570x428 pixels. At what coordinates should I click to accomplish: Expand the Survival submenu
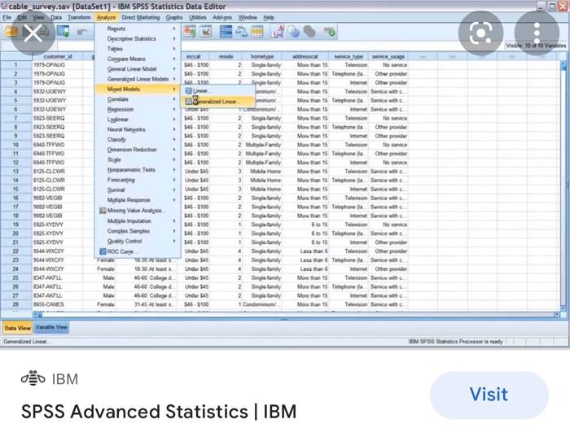tap(138, 190)
